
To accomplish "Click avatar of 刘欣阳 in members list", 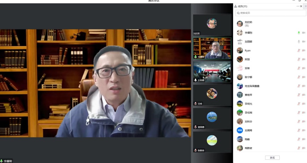I will [x=240, y=23].
